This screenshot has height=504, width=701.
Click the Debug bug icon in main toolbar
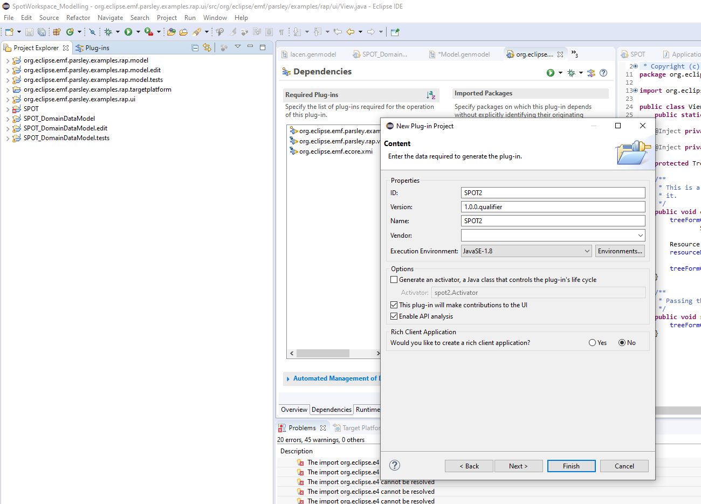click(x=108, y=32)
